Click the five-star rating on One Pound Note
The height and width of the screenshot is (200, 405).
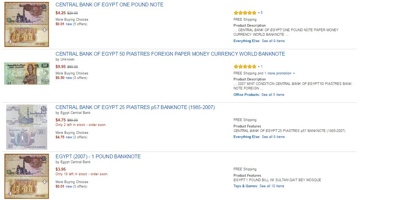pyautogui.click(x=245, y=13)
